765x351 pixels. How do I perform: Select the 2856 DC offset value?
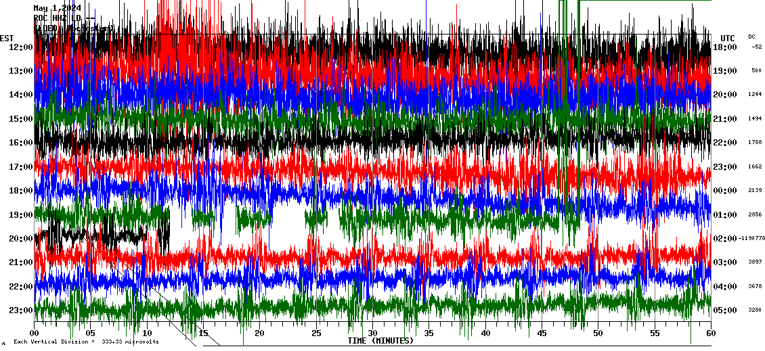755,214
